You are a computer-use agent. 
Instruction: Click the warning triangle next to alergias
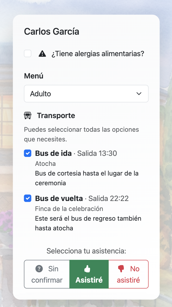(42, 53)
